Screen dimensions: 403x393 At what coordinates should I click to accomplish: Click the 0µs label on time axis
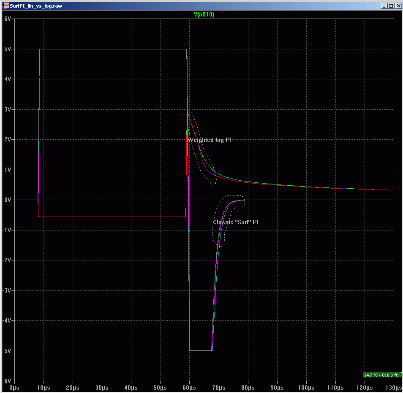(x=14, y=388)
